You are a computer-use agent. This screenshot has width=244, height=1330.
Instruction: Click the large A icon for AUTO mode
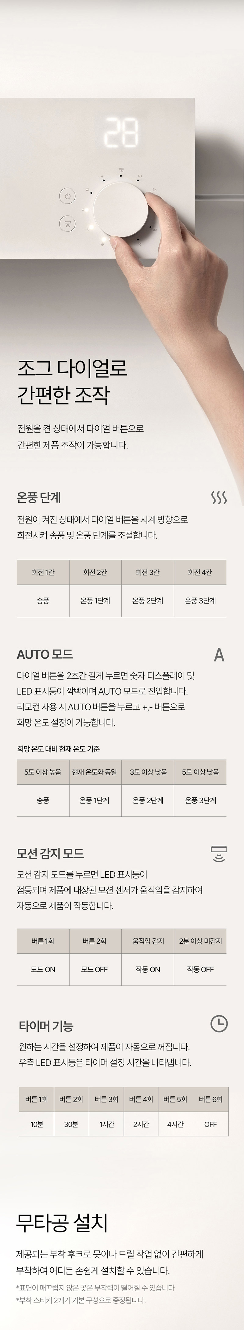(x=219, y=655)
